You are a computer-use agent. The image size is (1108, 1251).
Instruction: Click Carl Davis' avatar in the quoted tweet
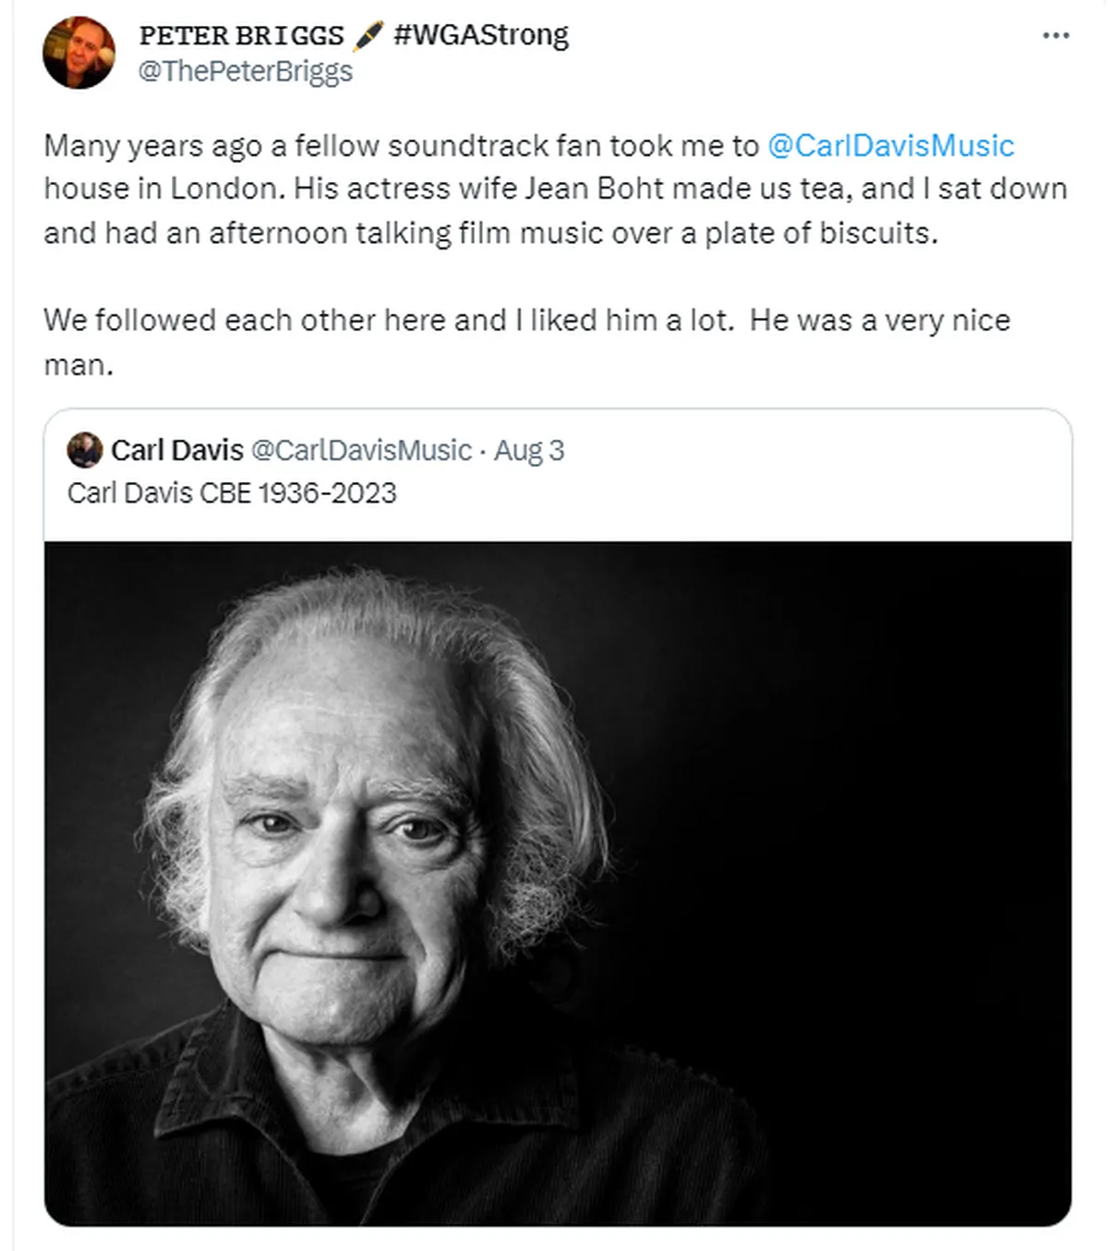(83, 451)
